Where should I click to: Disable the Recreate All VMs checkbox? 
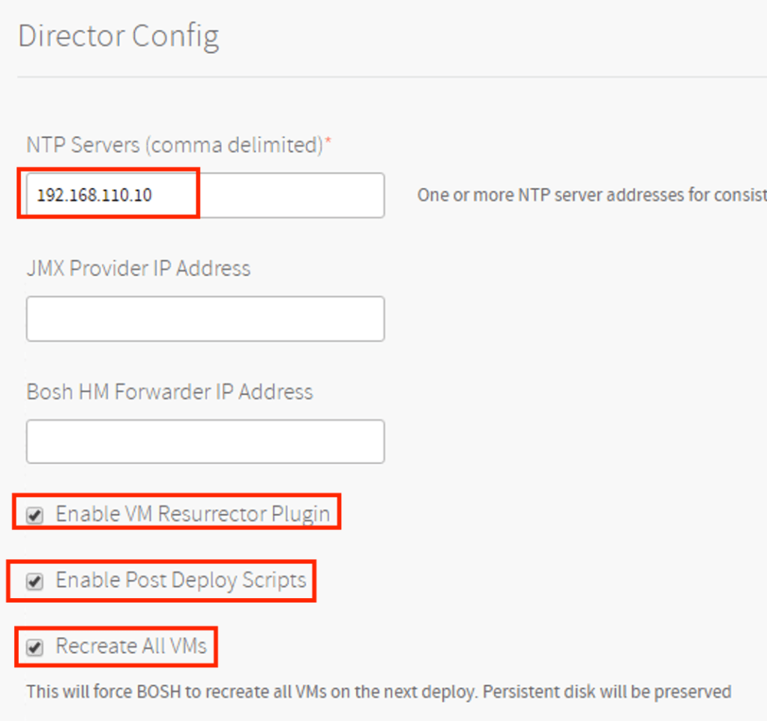(x=34, y=648)
